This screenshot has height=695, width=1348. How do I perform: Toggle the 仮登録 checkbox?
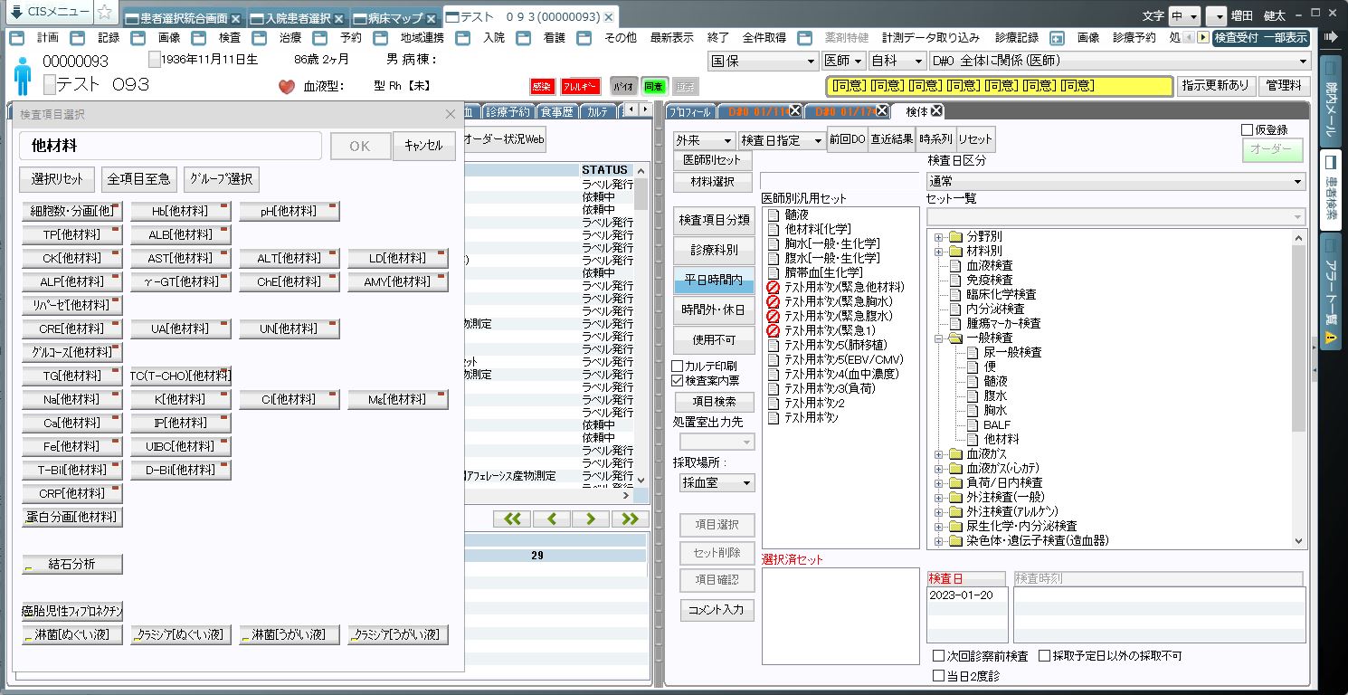tap(1248, 130)
